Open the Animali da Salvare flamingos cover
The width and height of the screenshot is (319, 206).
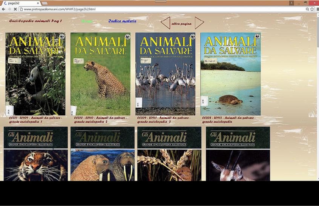click(x=166, y=74)
